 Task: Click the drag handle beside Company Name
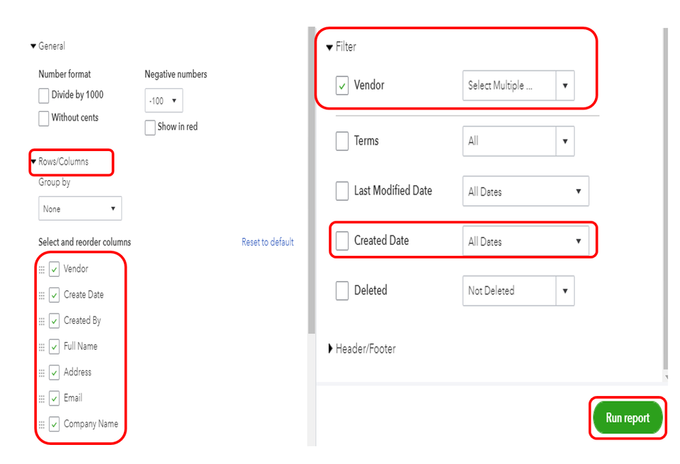[x=42, y=425]
